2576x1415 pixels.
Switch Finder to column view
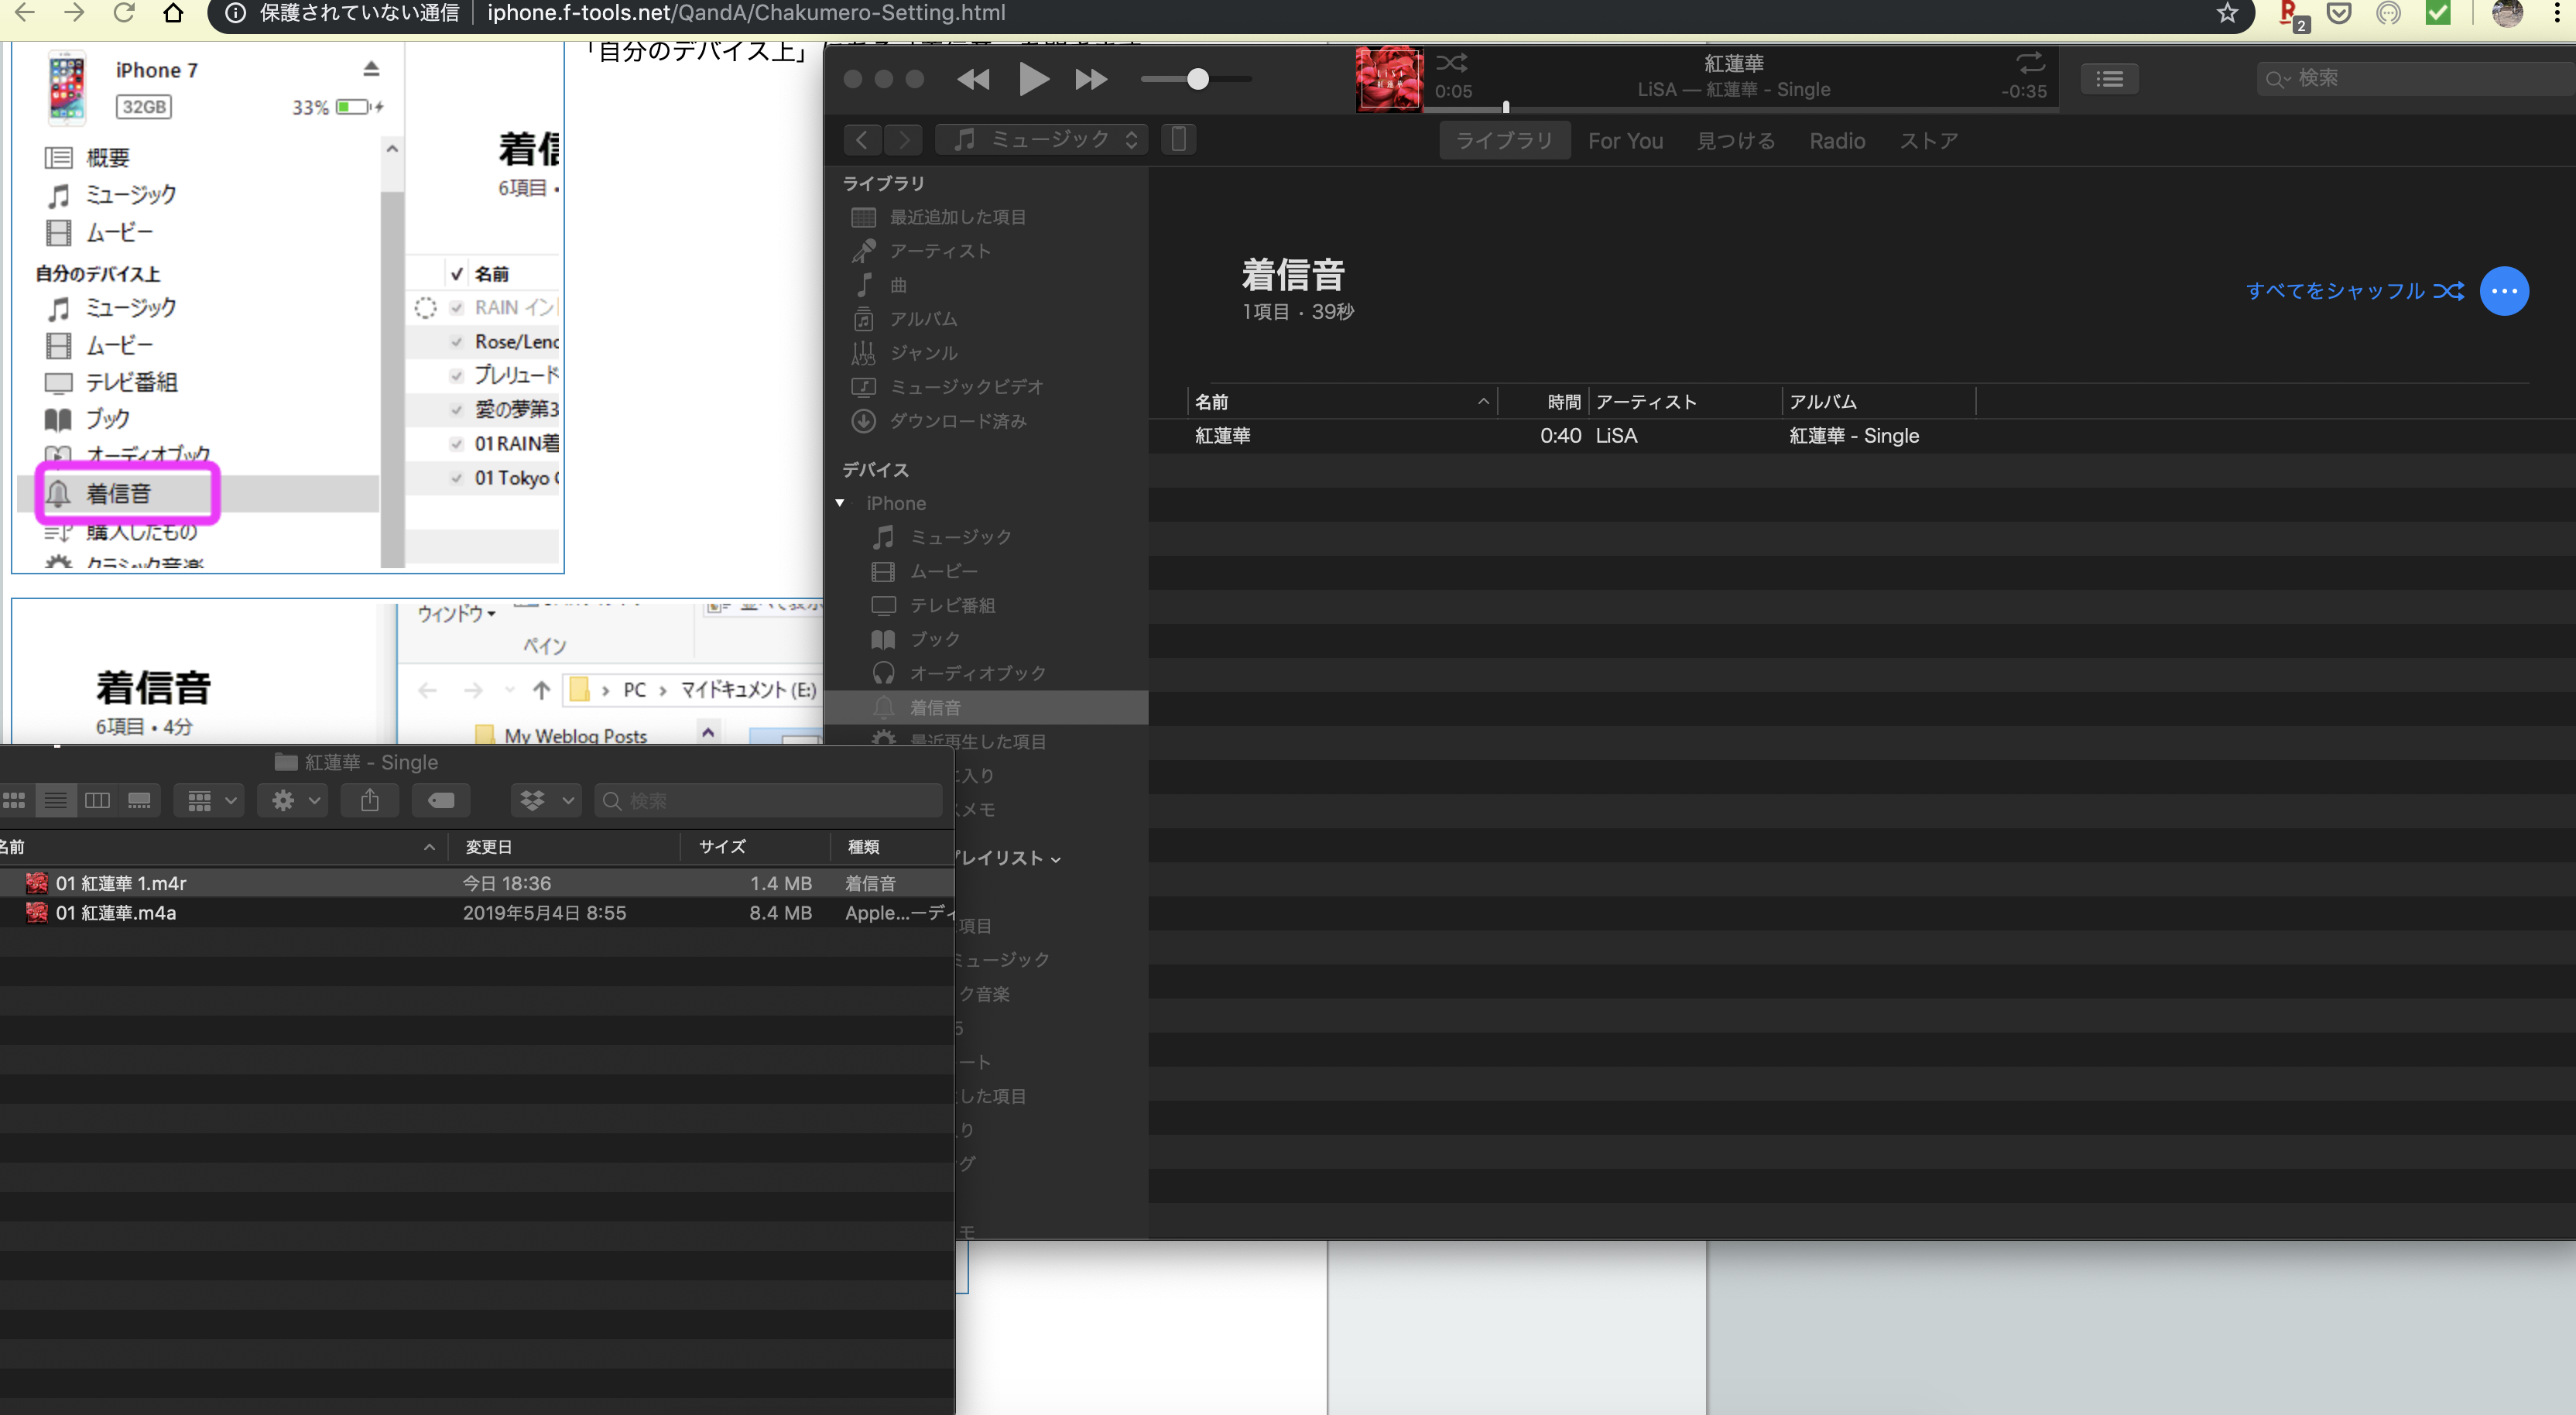97,801
